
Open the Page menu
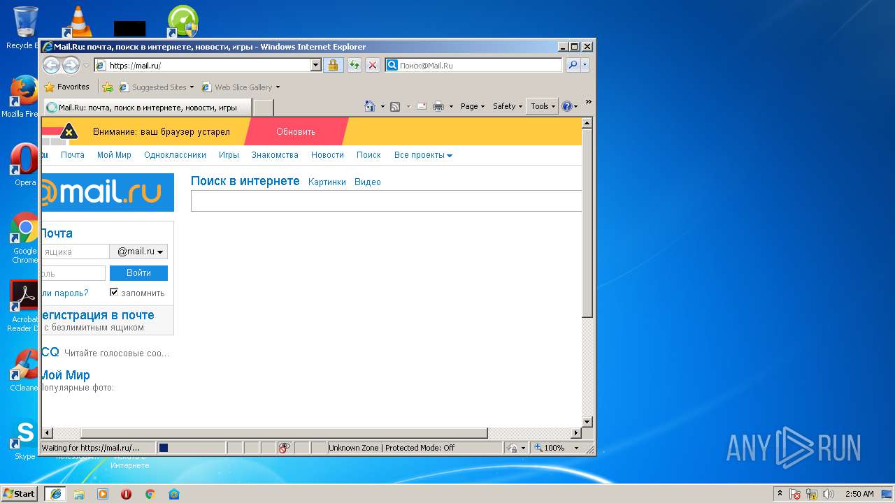pyautogui.click(x=473, y=106)
